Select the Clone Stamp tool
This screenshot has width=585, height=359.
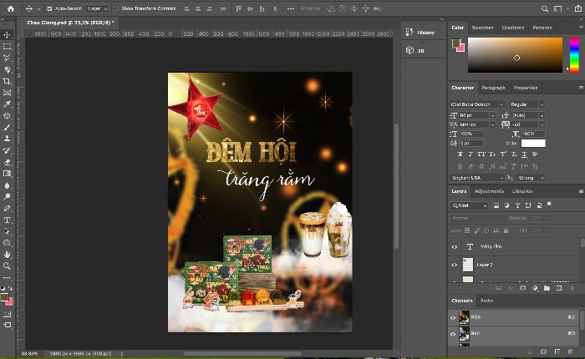click(x=7, y=139)
